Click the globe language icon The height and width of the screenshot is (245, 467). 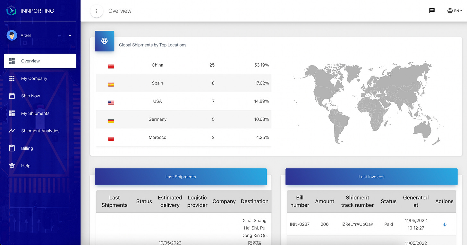pos(450,11)
